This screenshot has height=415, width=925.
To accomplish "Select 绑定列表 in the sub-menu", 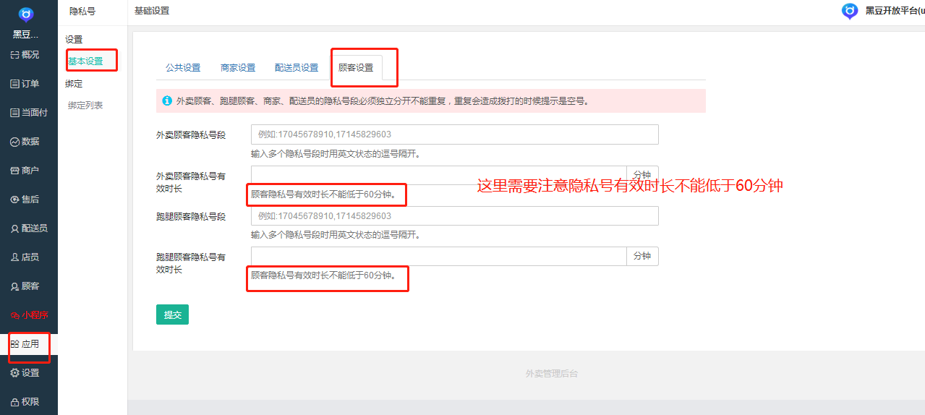I will [x=85, y=106].
